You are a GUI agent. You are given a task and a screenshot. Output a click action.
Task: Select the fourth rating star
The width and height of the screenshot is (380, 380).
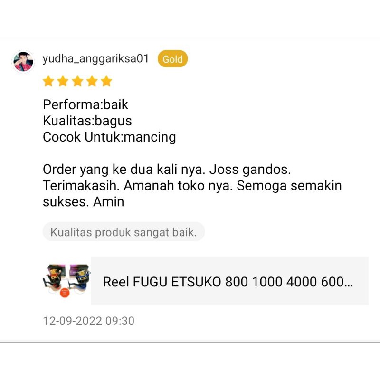(x=92, y=81)
